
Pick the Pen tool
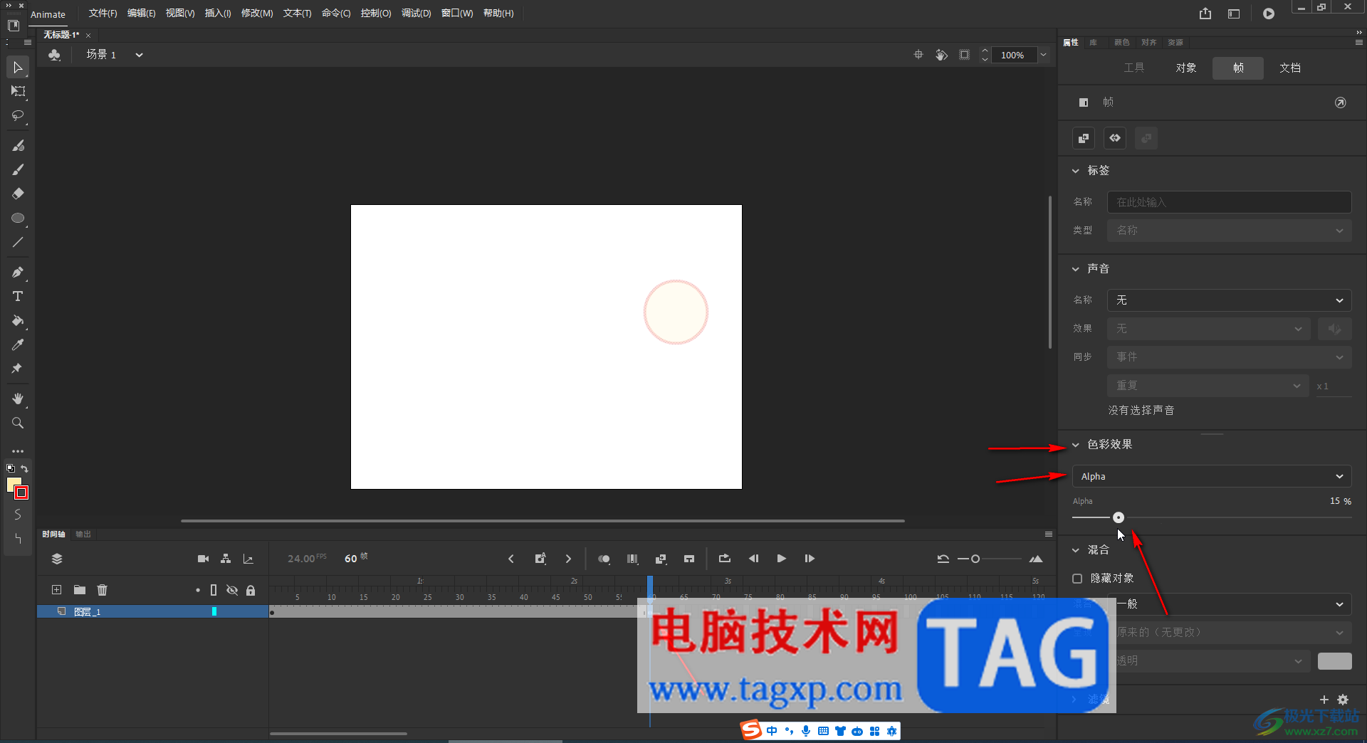click(18, 272)
